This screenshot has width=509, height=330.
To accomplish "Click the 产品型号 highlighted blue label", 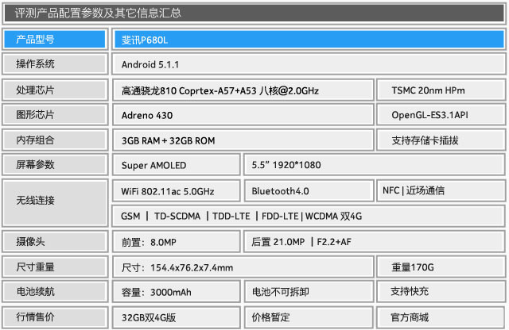I will pos(53,39).
